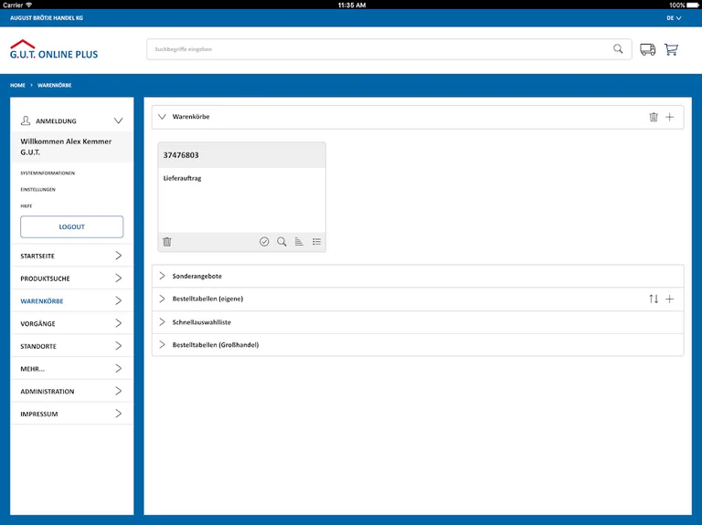Add a new table in Bestelltabellen (eigene)
Viewport: 702px width, 525px height.
click(x=669, y=299)
